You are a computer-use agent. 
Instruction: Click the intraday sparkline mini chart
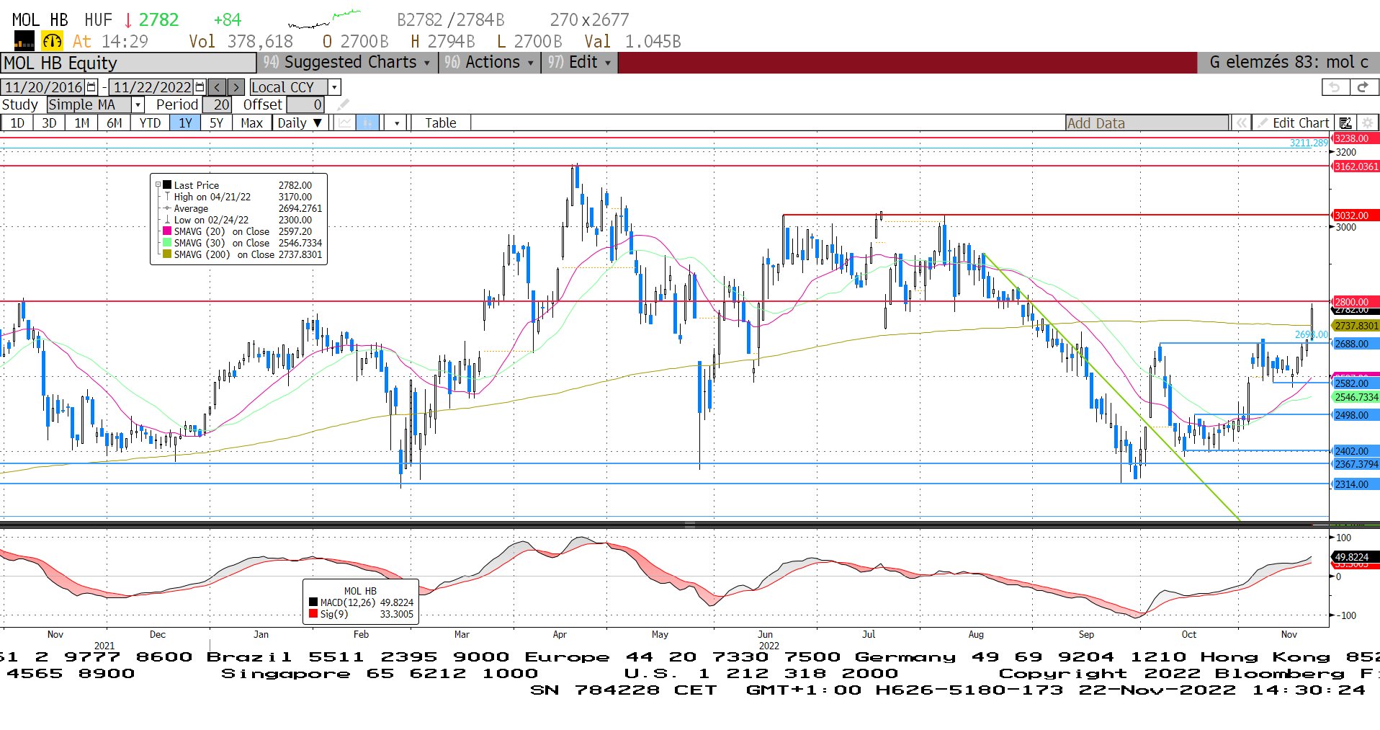[x=324, y=19]
